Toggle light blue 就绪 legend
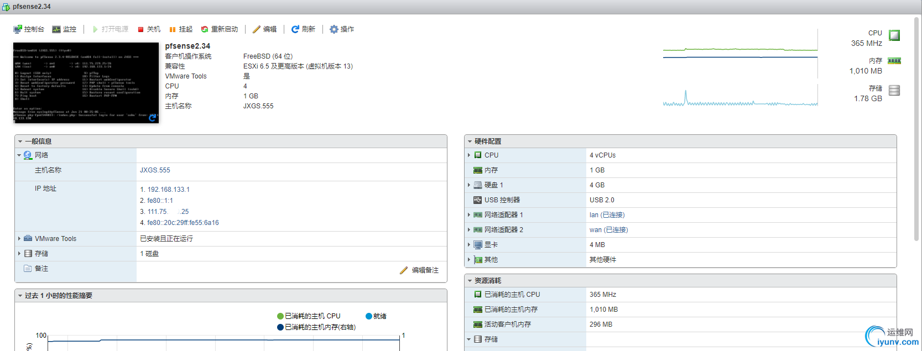This screenshot has height=351, width=922. [376, 316]
